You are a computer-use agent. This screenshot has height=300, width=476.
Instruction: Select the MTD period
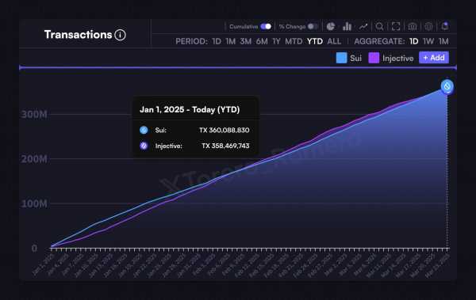(x=294, y=41)
